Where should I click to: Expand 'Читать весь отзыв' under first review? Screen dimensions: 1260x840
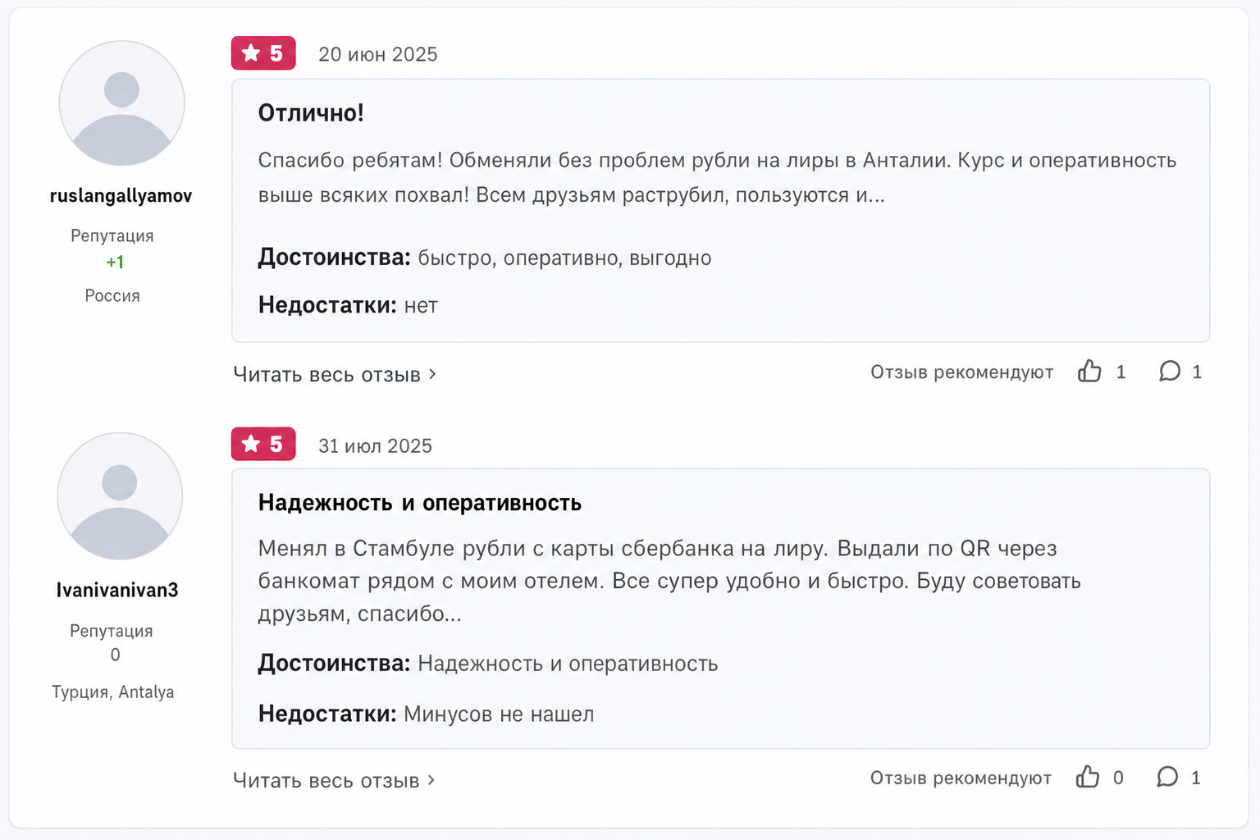click(335, 374)
